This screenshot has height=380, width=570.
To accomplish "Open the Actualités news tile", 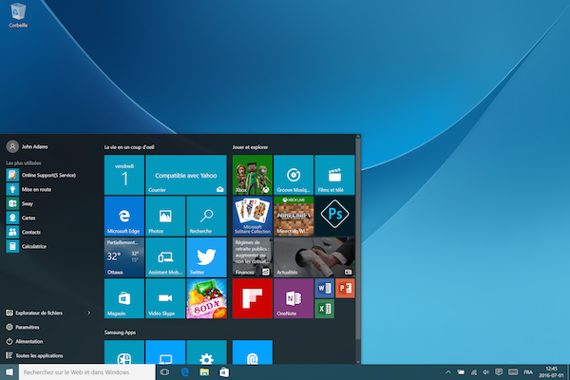I will coord(314,257).
